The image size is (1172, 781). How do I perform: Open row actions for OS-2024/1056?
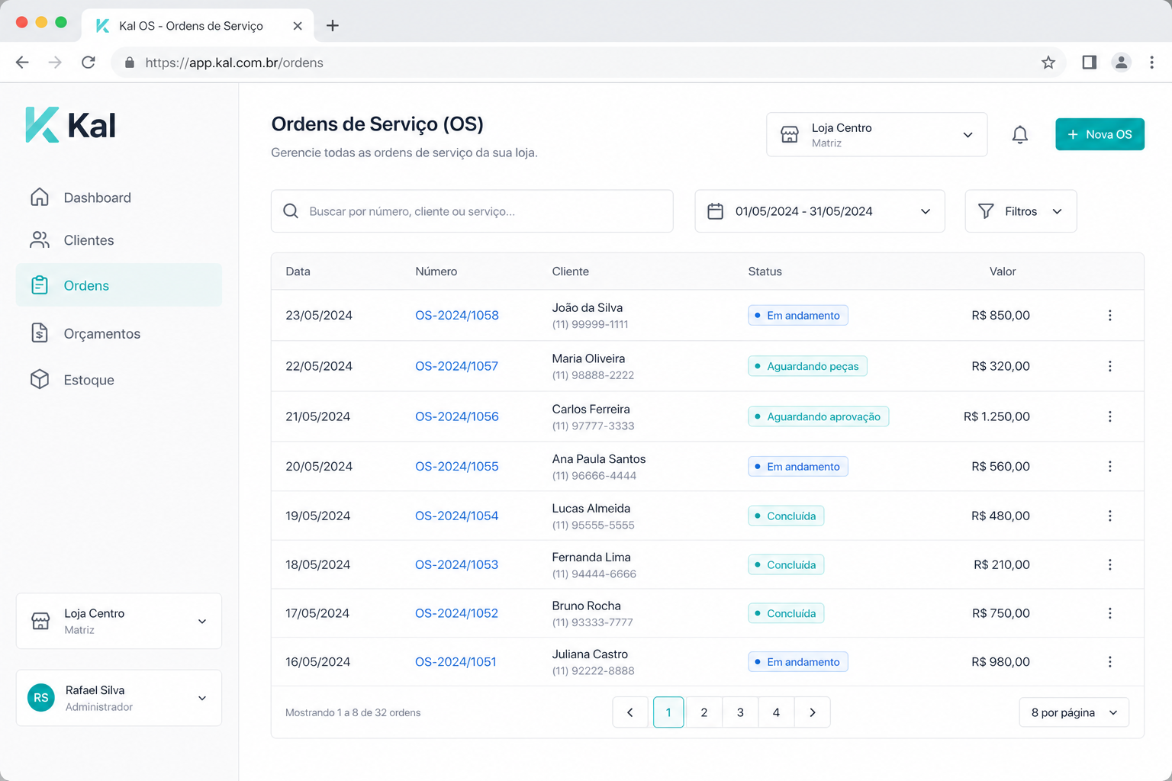click(1109, 416)
